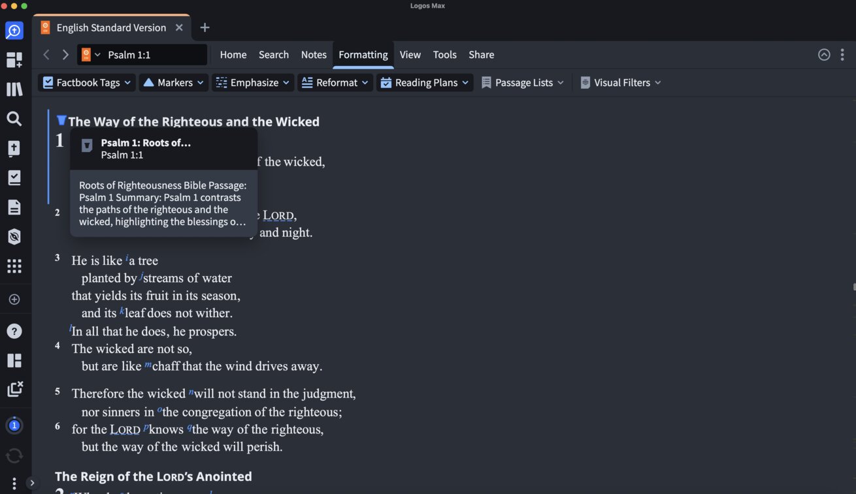856x494 pixels.
Task: Click the close all panels sidebar icon
Action: [14, 389]
